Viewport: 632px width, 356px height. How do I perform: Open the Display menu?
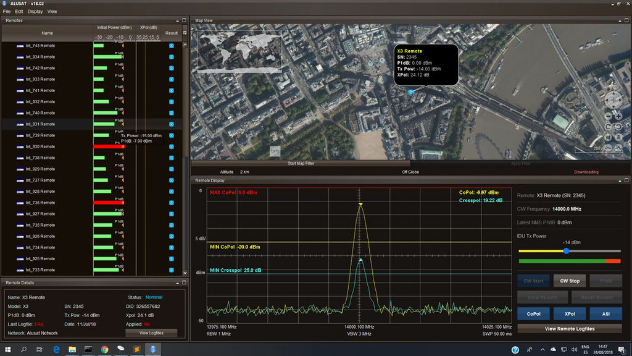pyautogui.click(x=35, y=11)
